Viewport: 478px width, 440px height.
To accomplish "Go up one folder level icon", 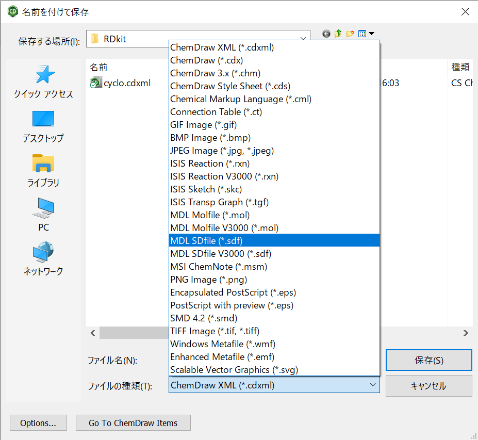I will (x=338, y=34).
